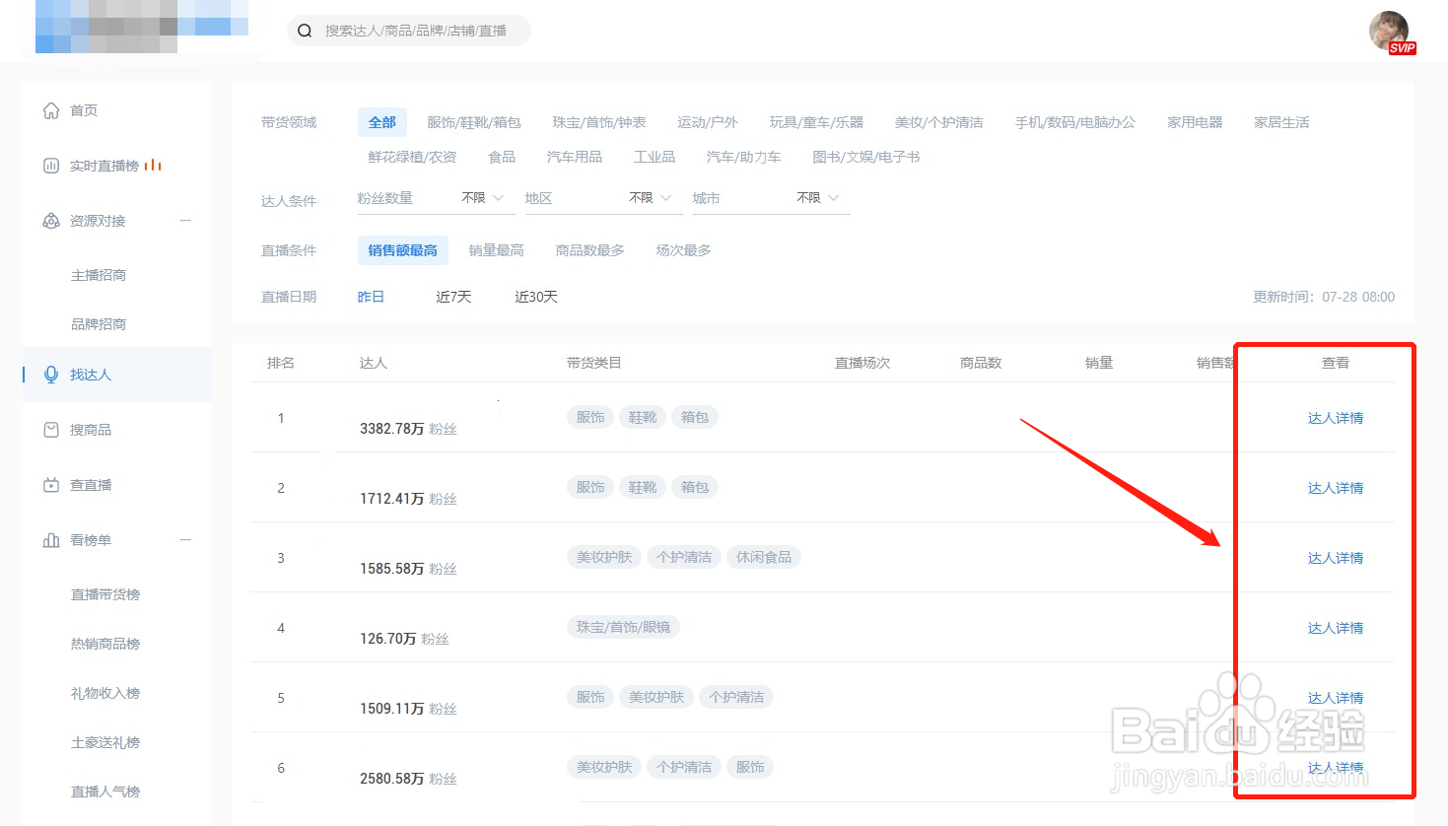Switch date filter to 近7天
Image resolution: width=1448 pixels, height=826 pixels.
click(452, 296)
